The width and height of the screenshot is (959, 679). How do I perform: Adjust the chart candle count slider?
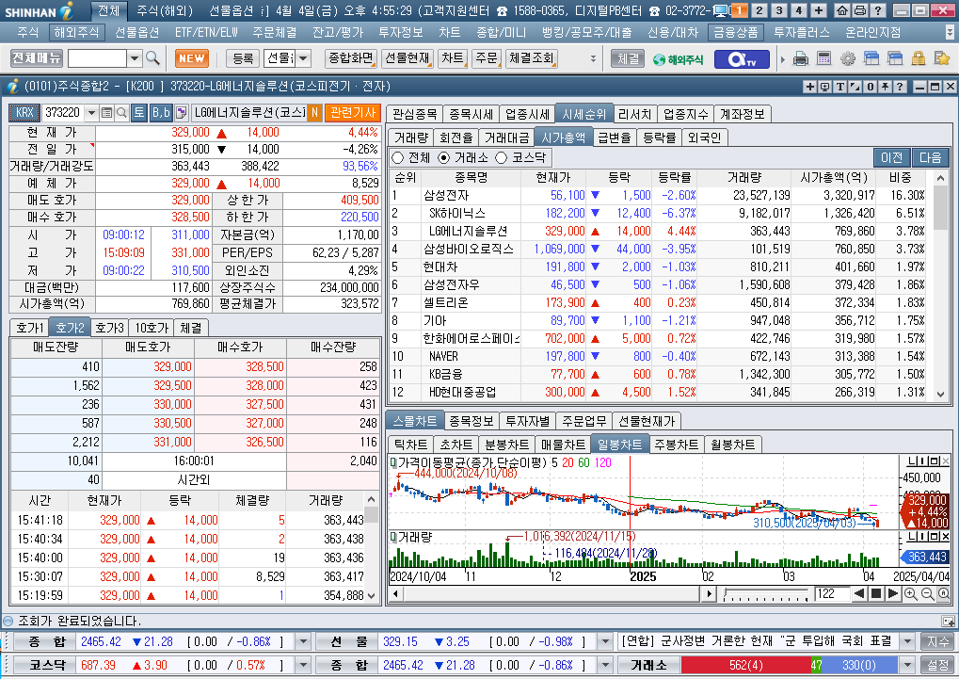click(x=765, y=593)
